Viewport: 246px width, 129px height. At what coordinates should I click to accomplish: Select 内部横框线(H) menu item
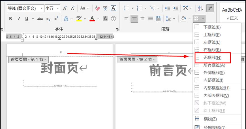pos(217,88)
